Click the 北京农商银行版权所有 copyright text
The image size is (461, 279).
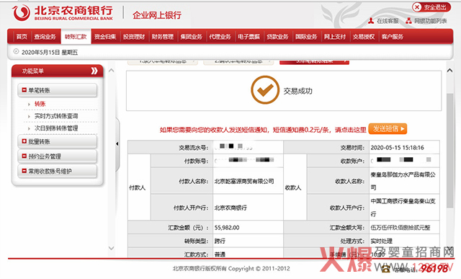231,268
